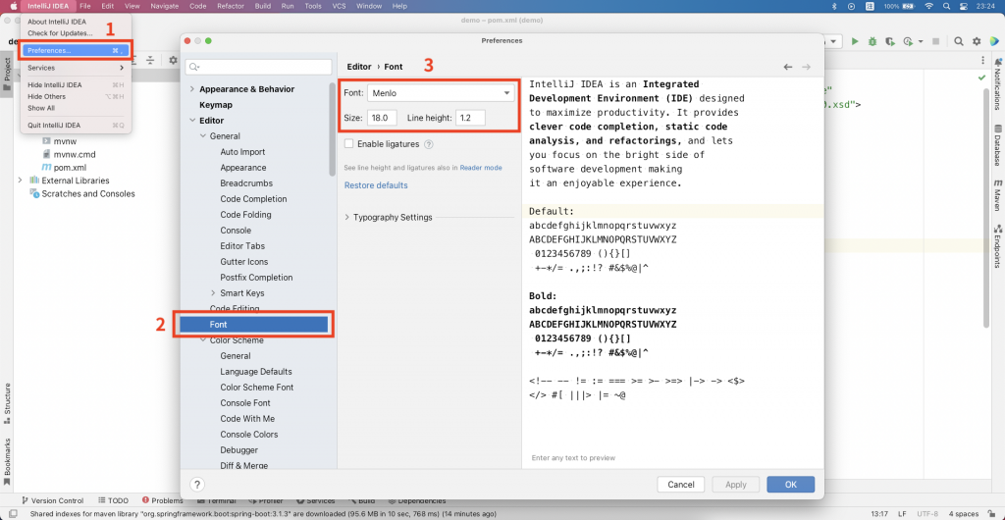Open the Endpoints tool window
1005x520 pixels.
998,246
